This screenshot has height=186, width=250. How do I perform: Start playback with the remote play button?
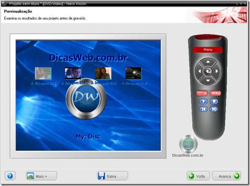coord(203,102)
